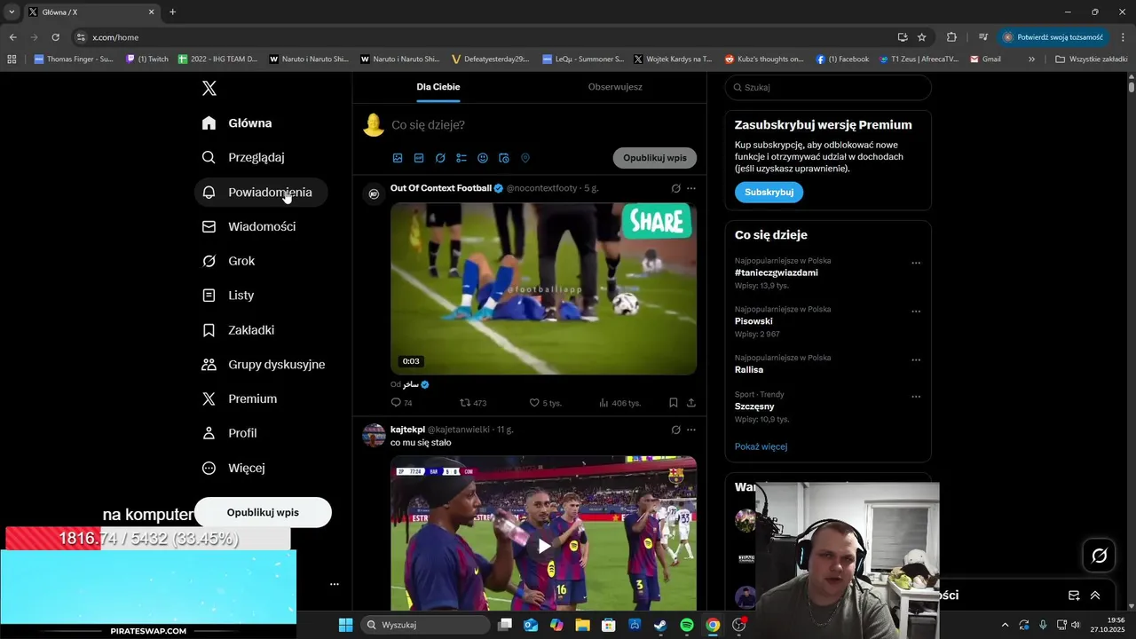1136x639 pixels.
Task: Expand Wszystkie zakładki bookmarks folder
Action: [1091, 59]
